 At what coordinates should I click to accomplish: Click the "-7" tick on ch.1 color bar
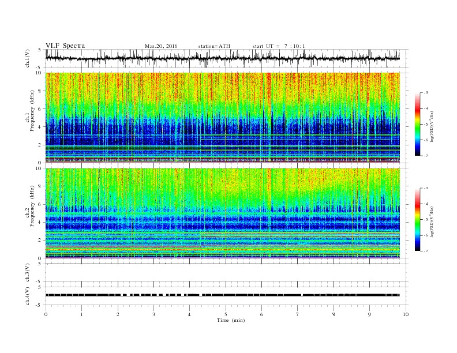(x=426, y=156)
